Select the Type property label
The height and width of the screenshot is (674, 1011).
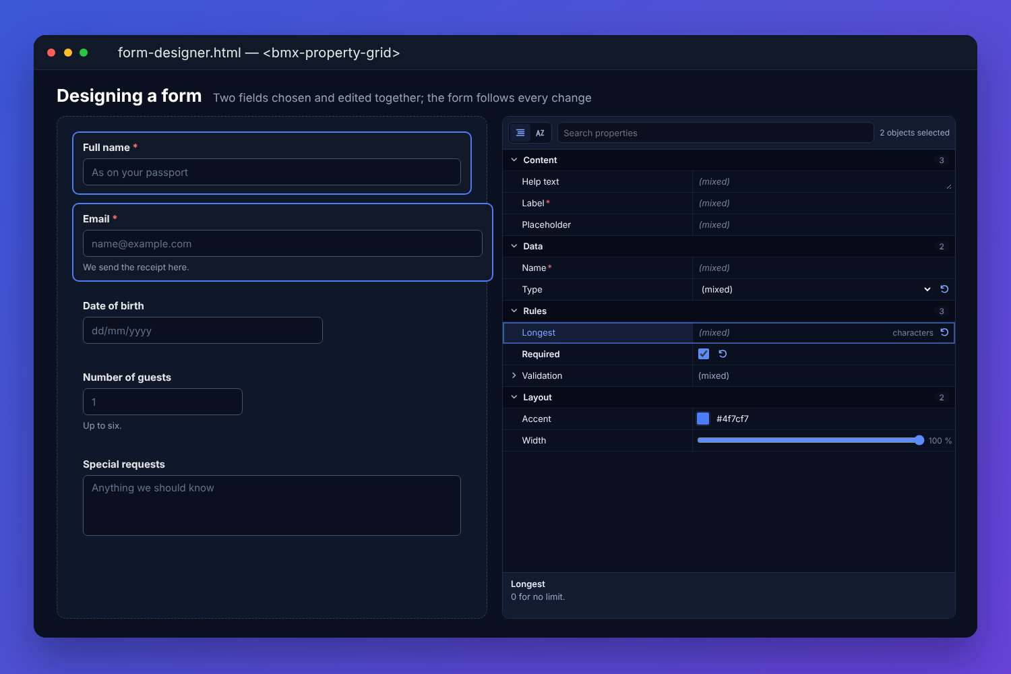coord(532,289)
